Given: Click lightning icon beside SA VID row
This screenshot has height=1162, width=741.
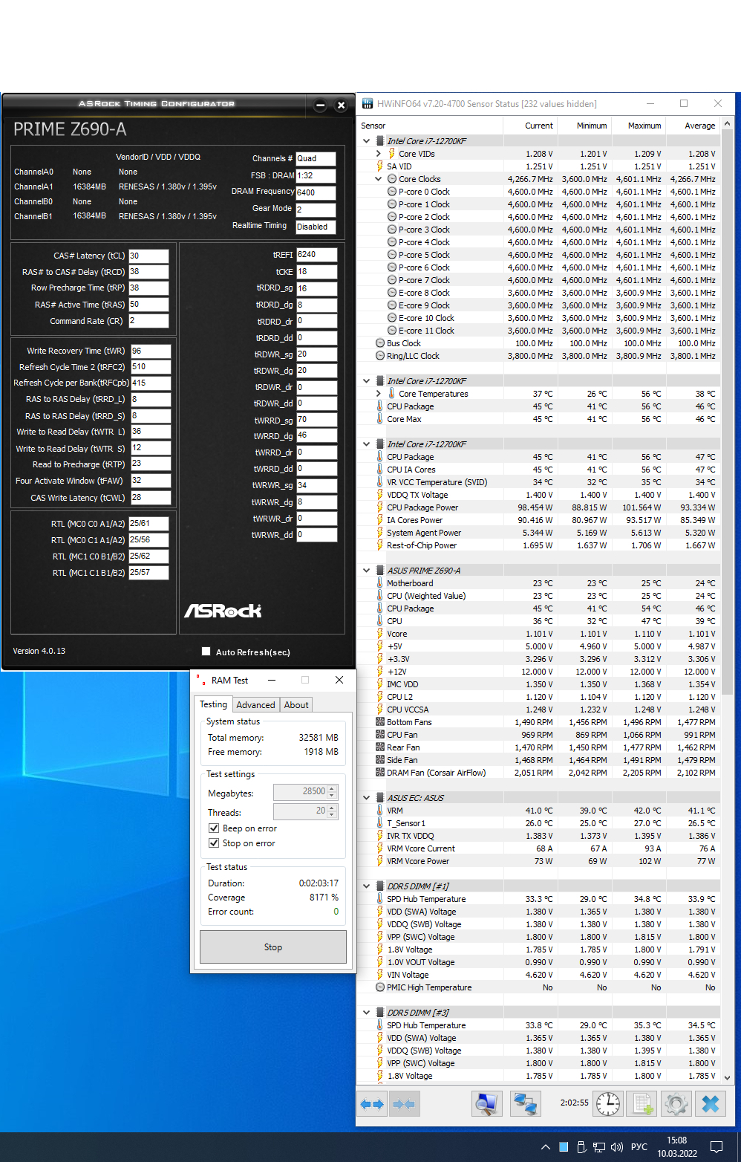Looking at the screenshot, I should coord(379,166).
